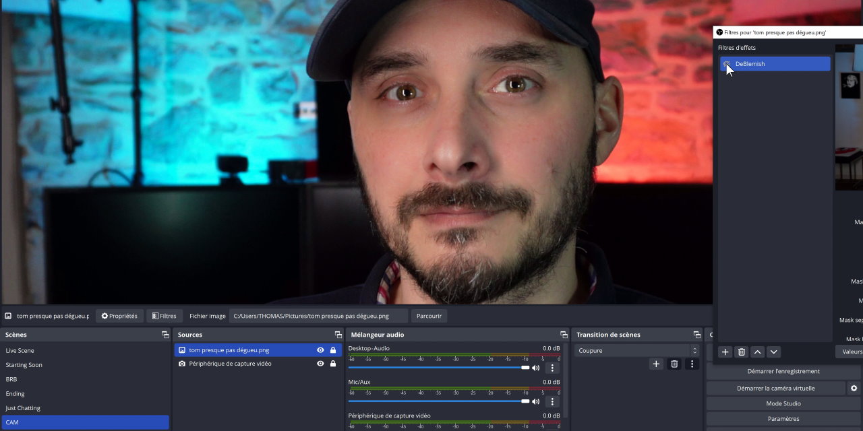
Task: Add a new filter with plus icon
Action: pyautogui.click(x=725, y=352)
